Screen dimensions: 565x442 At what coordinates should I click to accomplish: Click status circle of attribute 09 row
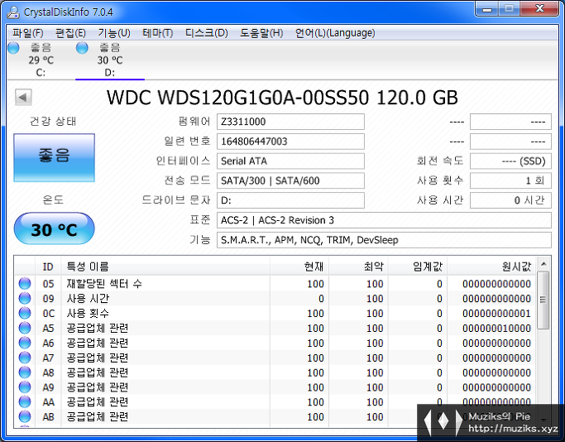tap(25, 299)
